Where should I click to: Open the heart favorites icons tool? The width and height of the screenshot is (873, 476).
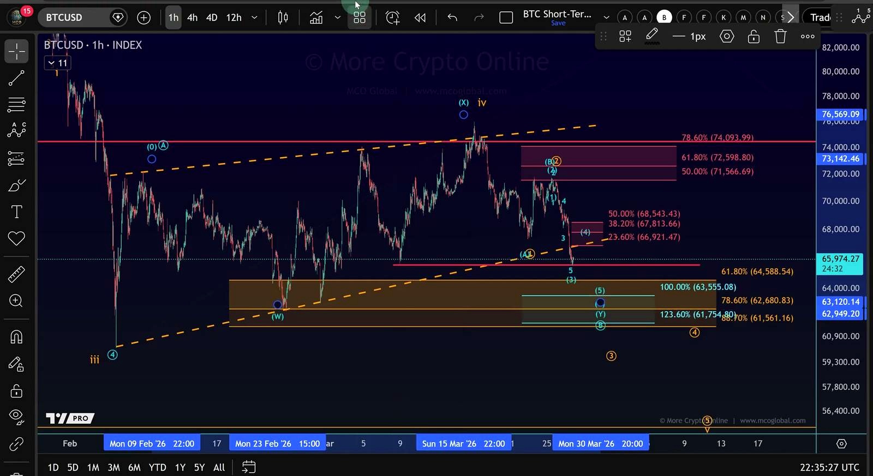point(16,238)
